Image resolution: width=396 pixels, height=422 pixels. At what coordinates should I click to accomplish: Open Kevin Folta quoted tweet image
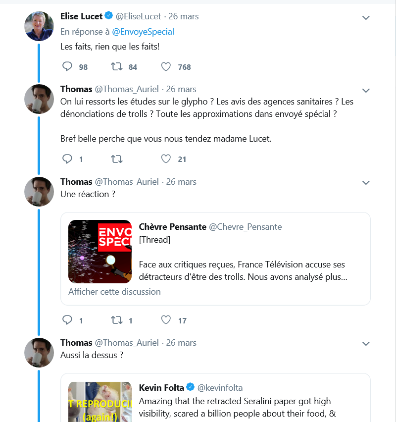[x=100, y=401]
